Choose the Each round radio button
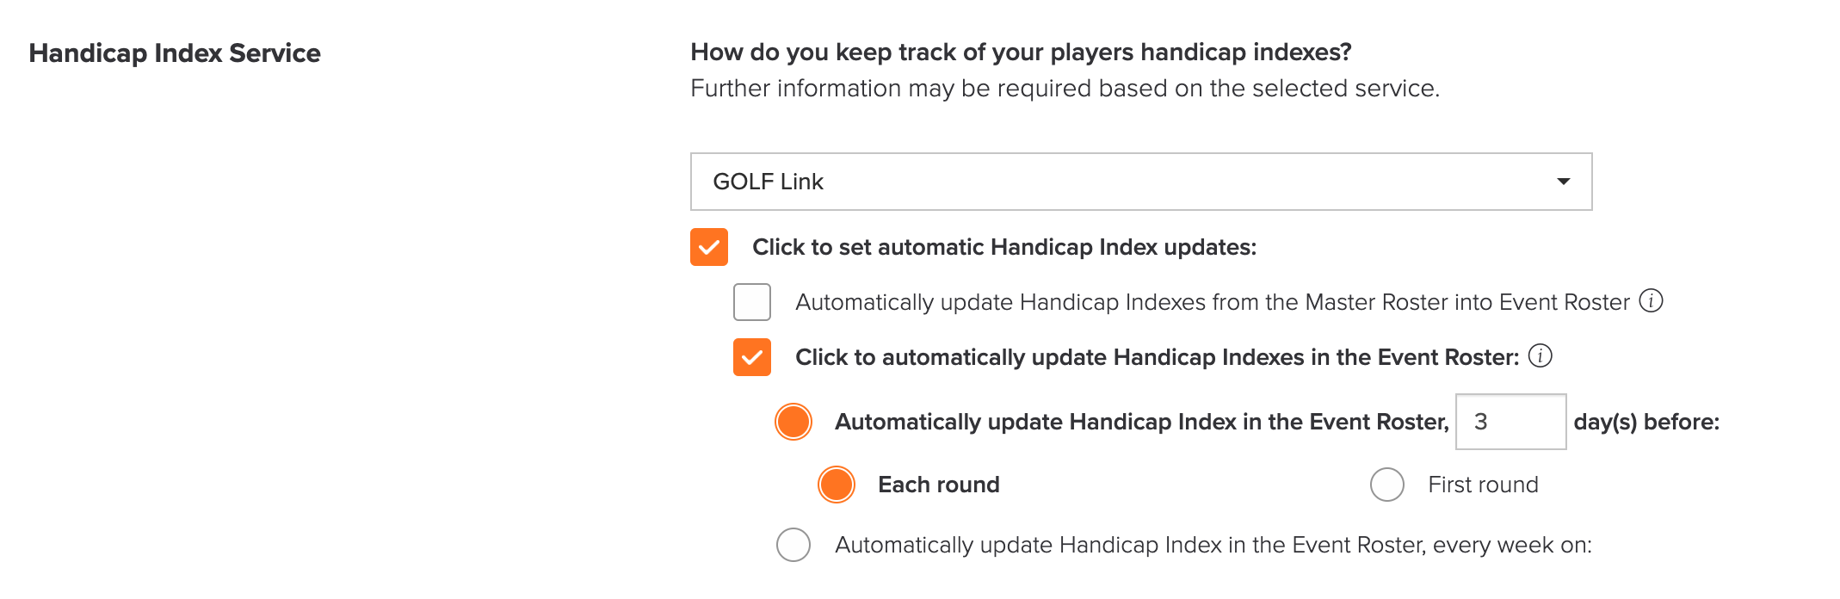This screenshot has height=599, width=1840. 837,485
